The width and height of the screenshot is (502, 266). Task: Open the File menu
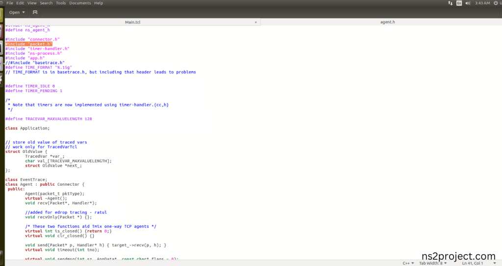10,3
